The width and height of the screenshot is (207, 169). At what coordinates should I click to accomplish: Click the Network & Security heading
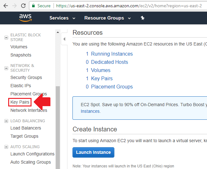point(22,68)
